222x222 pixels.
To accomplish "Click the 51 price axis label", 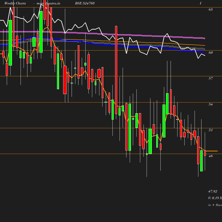I will (210, 130).
